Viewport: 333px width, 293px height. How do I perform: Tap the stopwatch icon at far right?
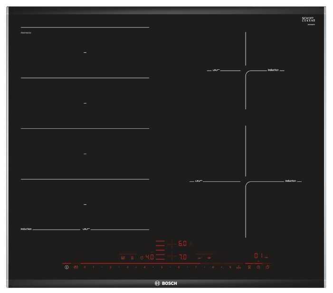[x=267, y=267]
